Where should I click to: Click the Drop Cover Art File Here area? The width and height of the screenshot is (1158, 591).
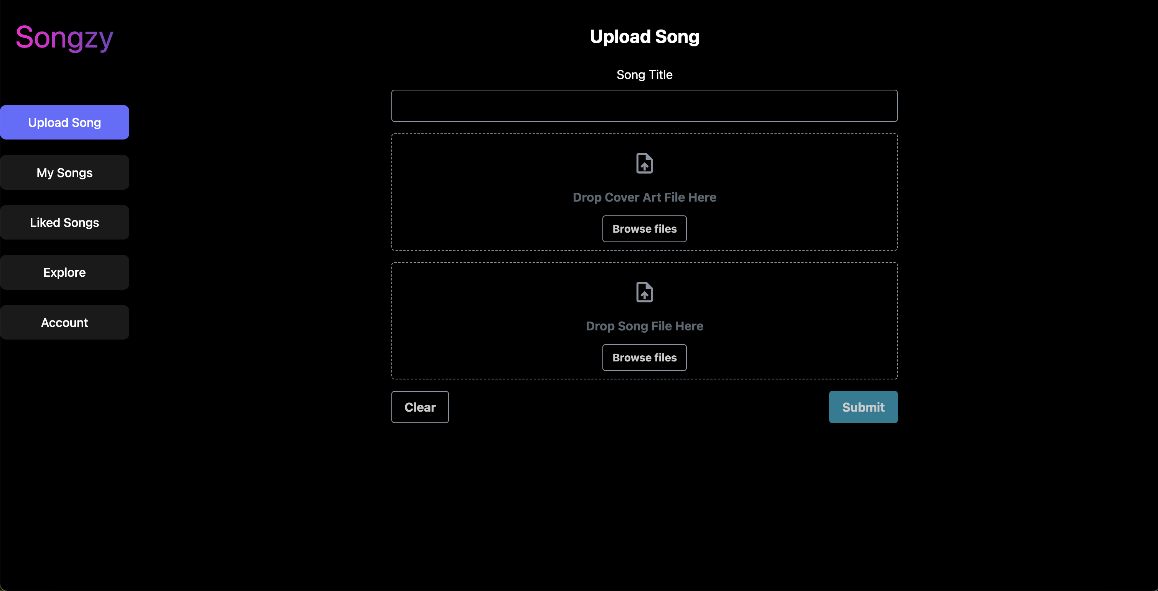tap(644, 197)
